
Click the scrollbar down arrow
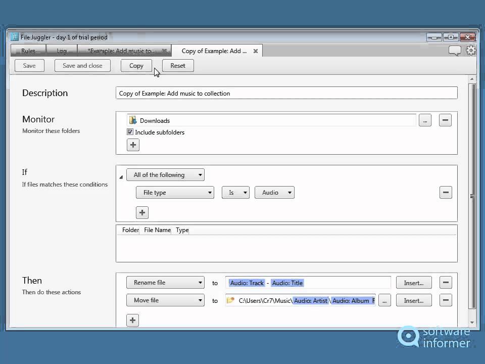click(x=472, y=322)
